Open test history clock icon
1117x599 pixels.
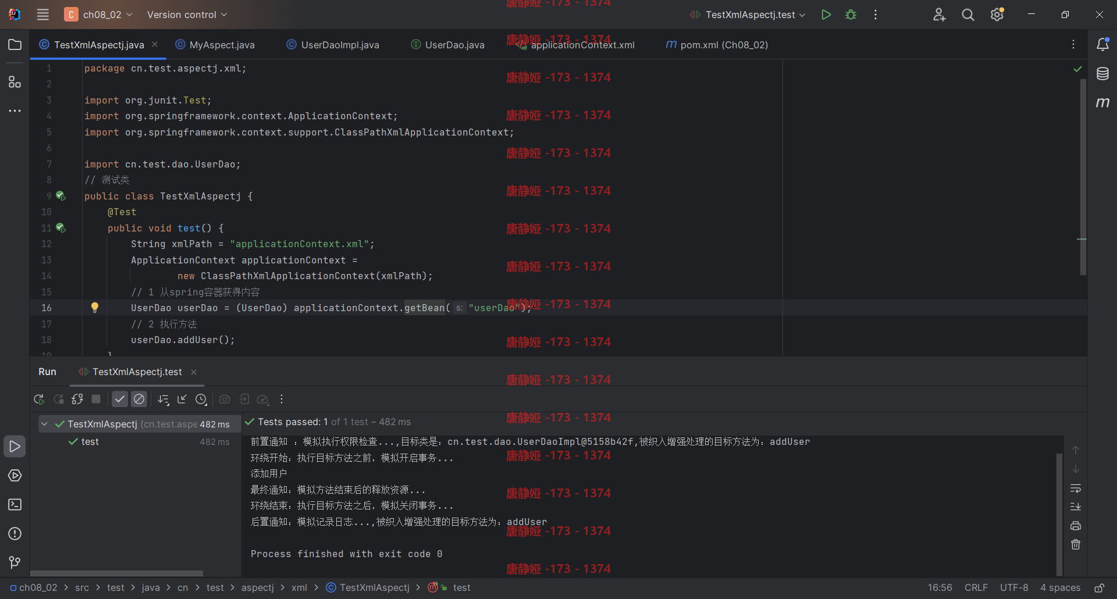pos(201,400)
